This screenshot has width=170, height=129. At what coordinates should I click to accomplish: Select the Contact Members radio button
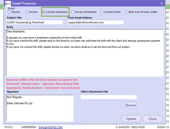click(x=44, y=12)
